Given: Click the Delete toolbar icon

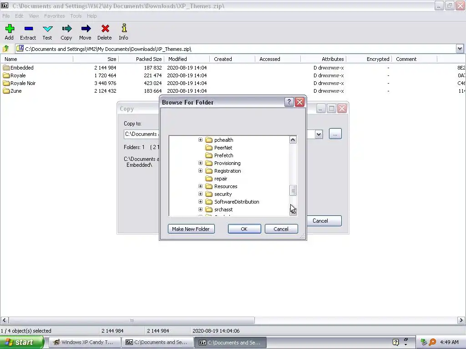Looking at the screenshot, I should point(105,29).
